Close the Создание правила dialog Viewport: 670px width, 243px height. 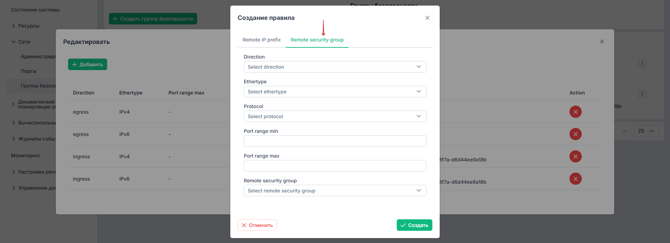point(427,18)
